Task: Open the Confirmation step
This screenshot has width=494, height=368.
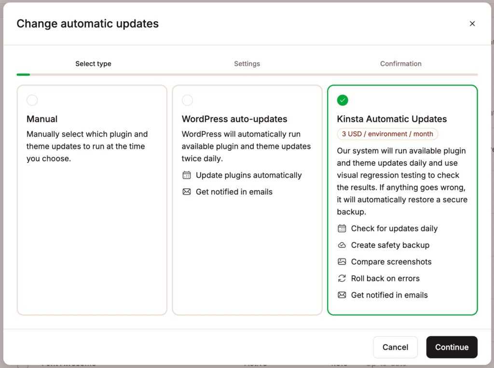Action: point(400,63)
